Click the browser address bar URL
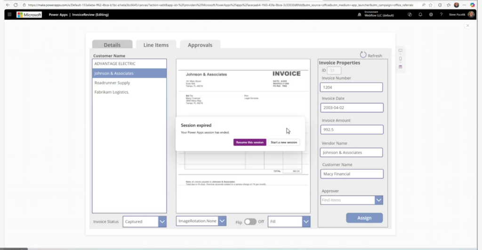 220,5
